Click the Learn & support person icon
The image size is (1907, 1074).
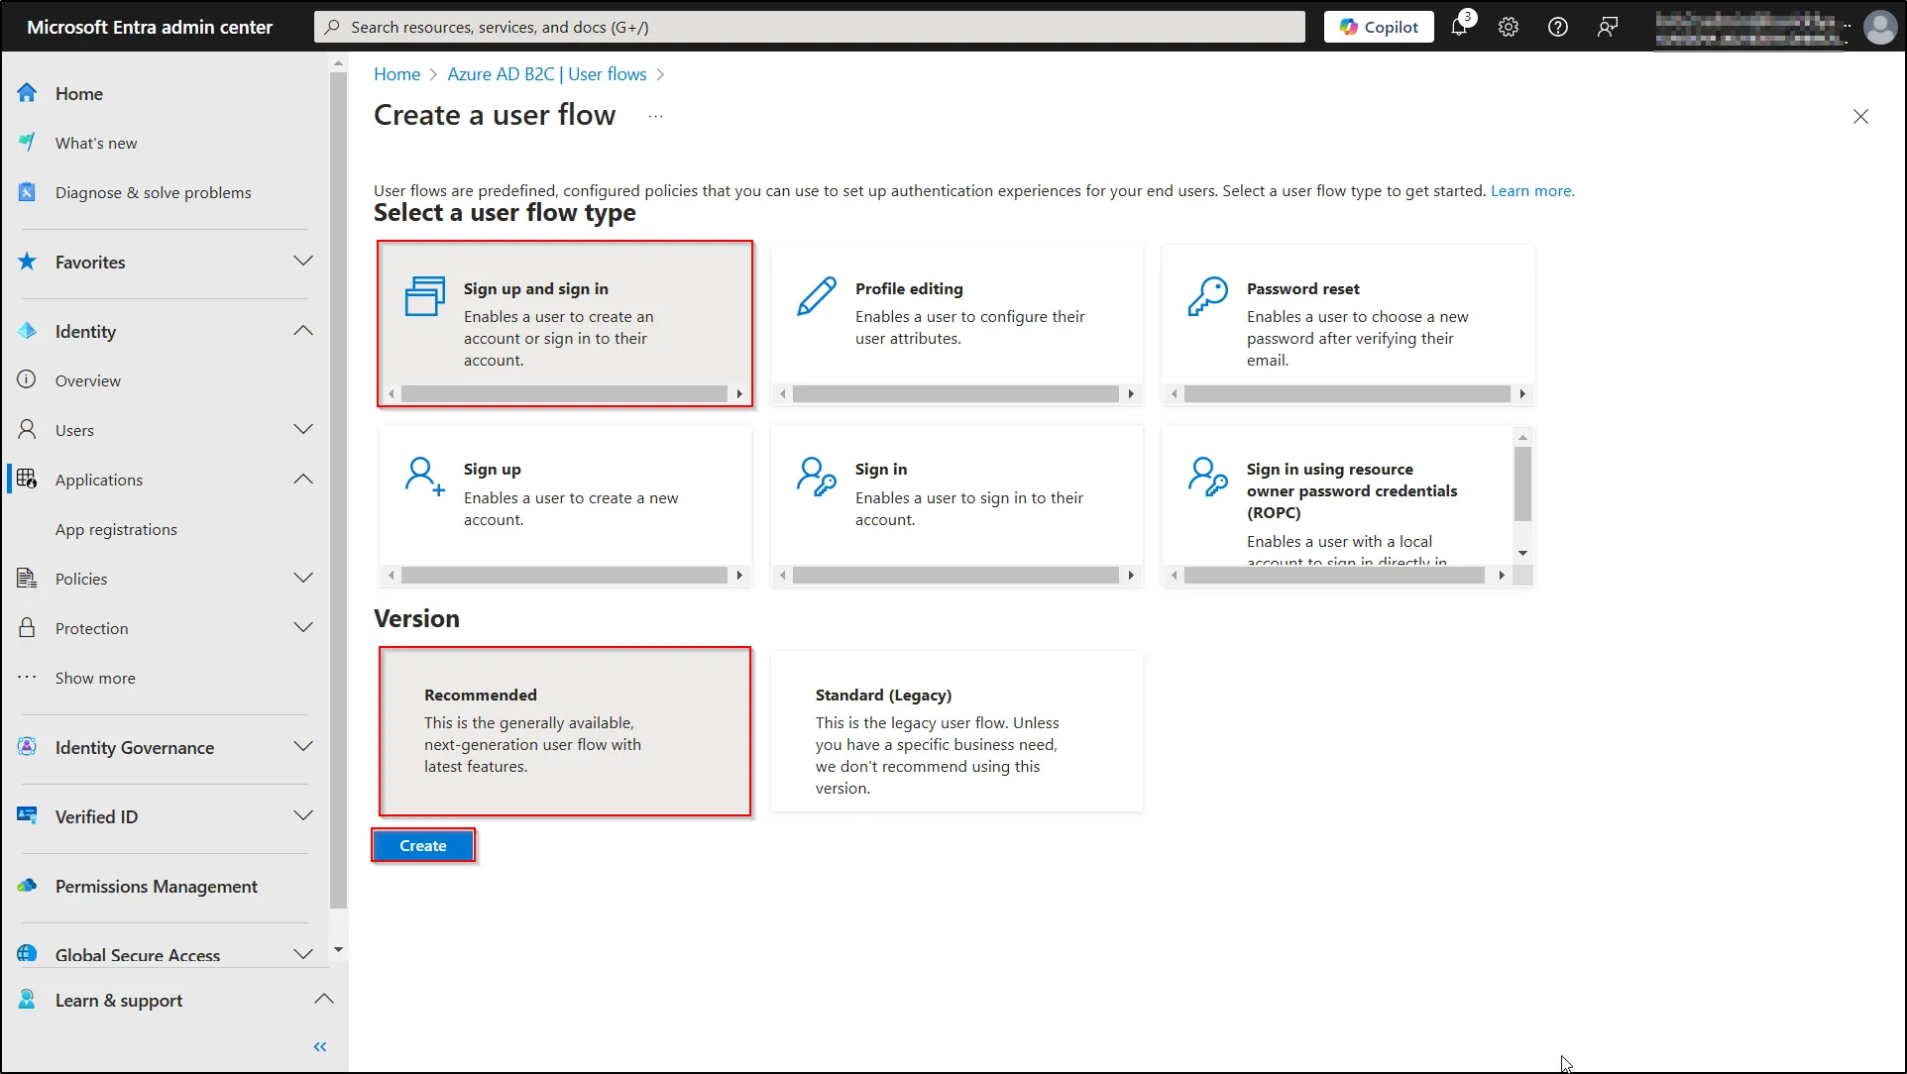coord(27,999)
